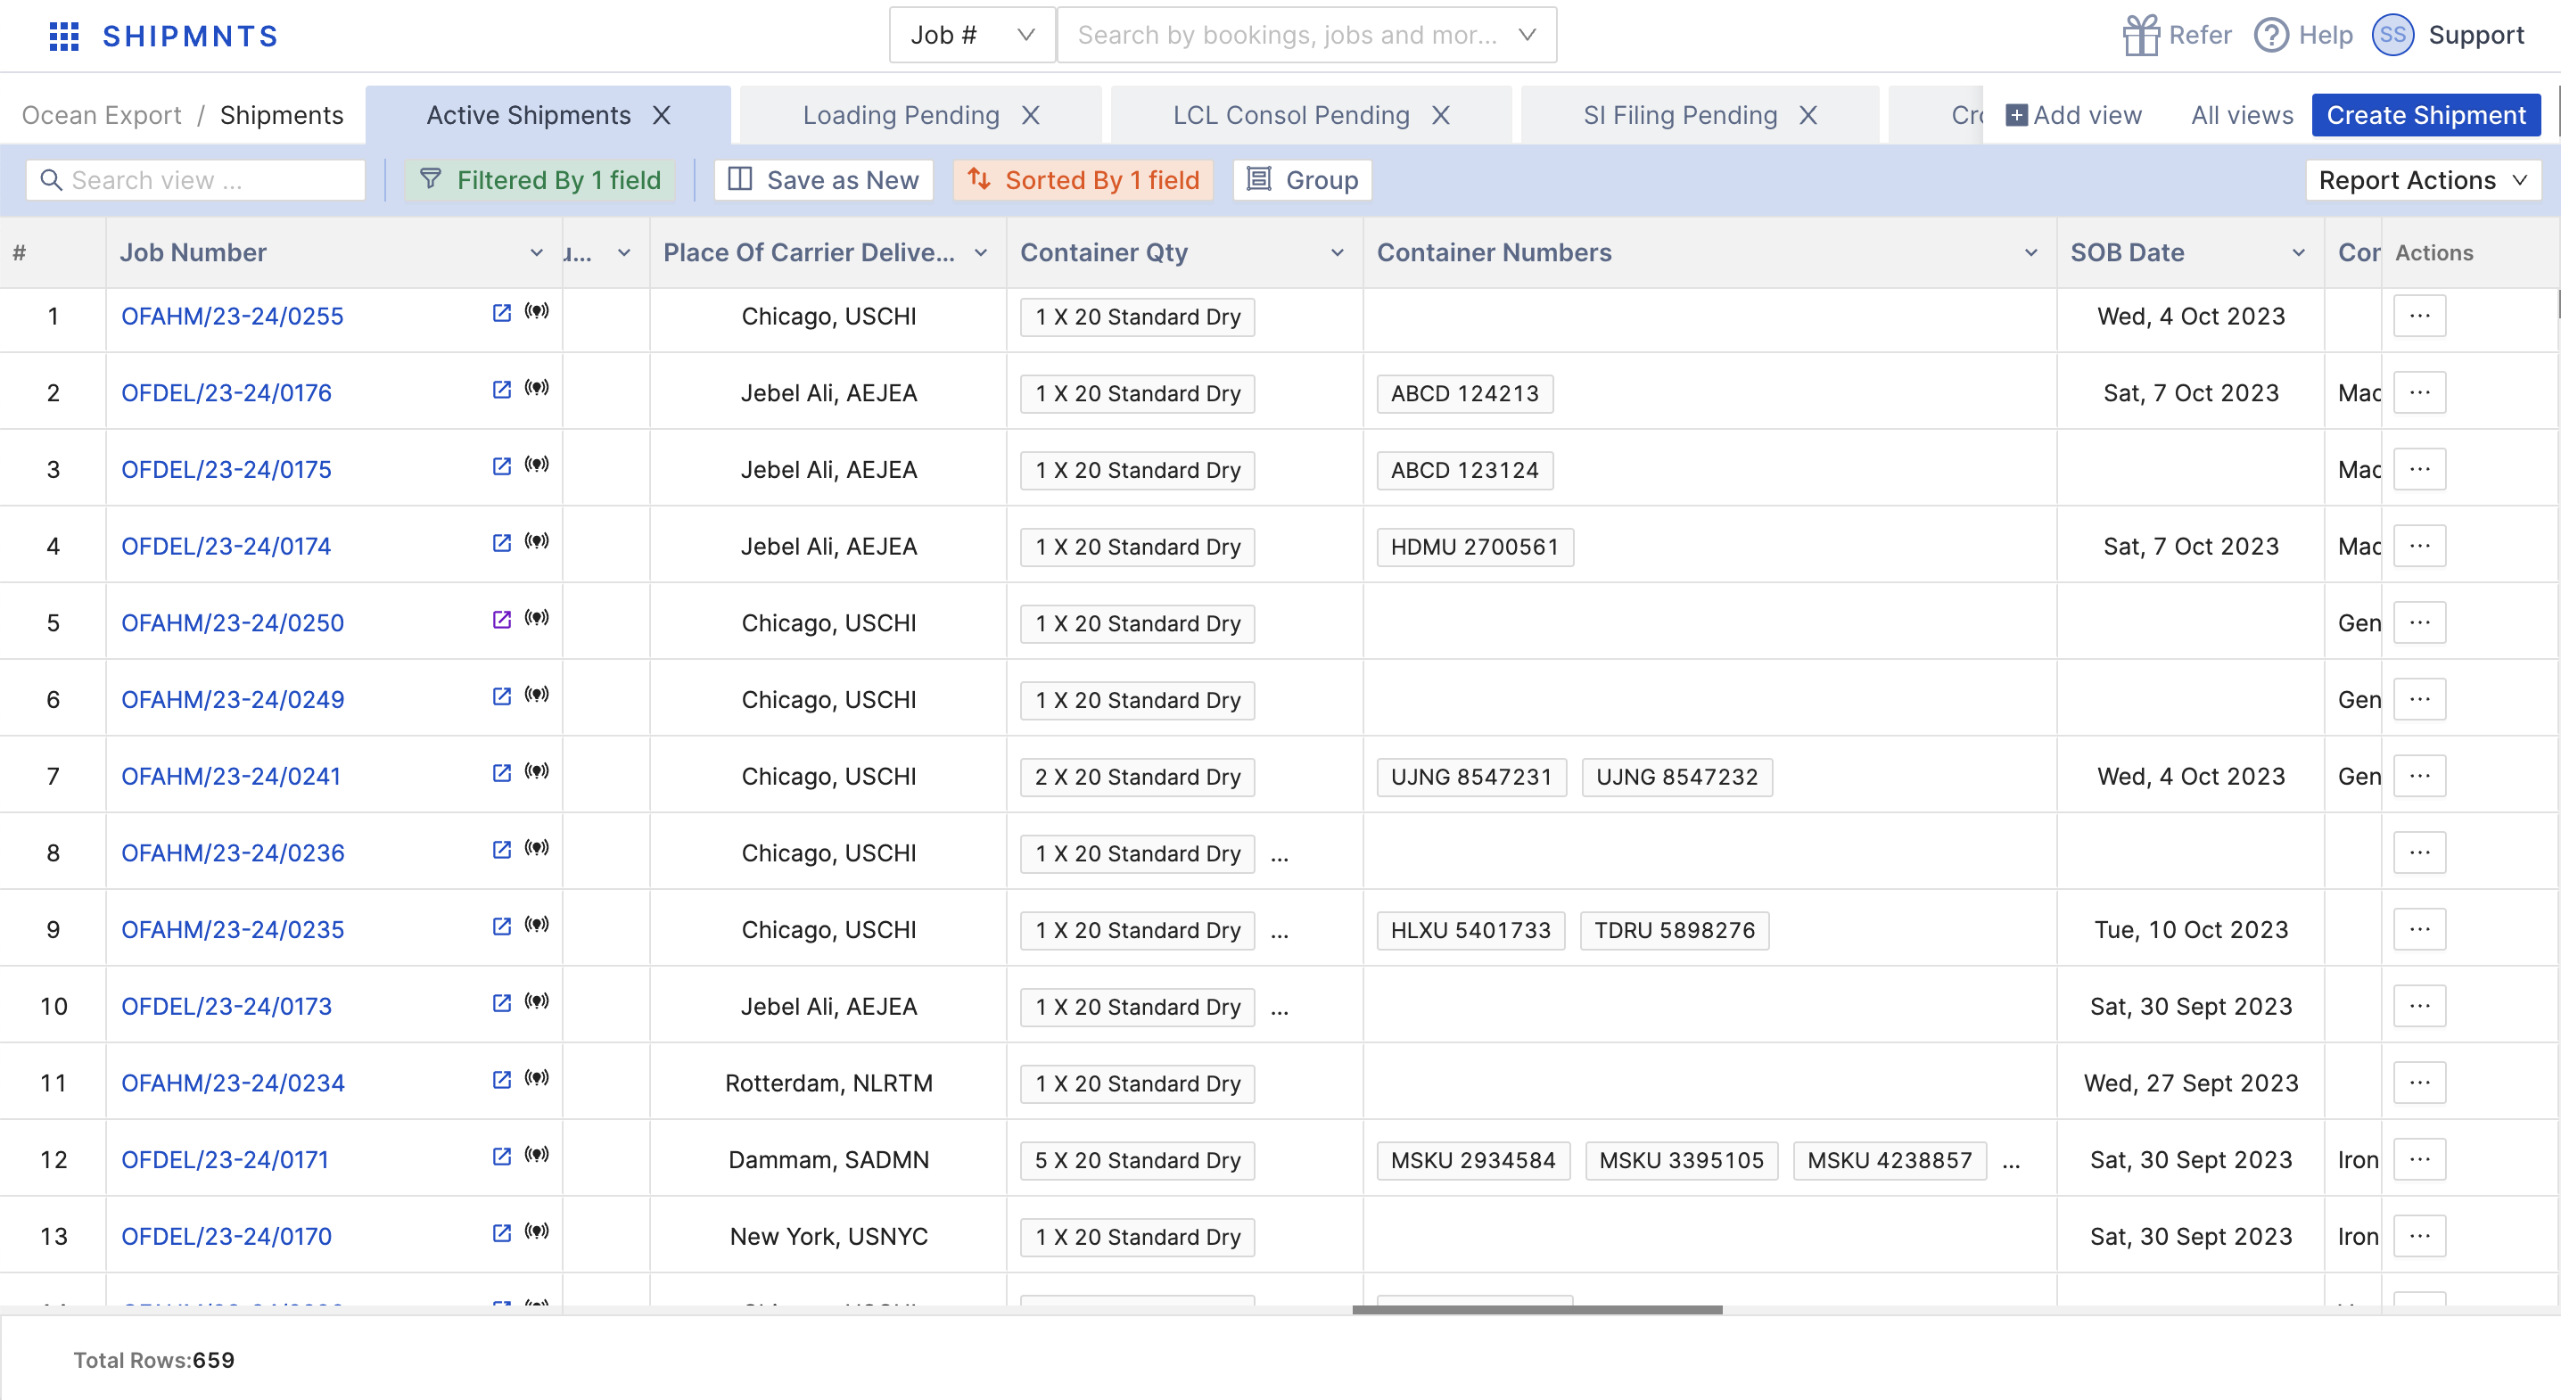Expand the truncated column's chevron after Job Number
Viewport: 2561px width, 1400px height.
(x=624, y=252)
